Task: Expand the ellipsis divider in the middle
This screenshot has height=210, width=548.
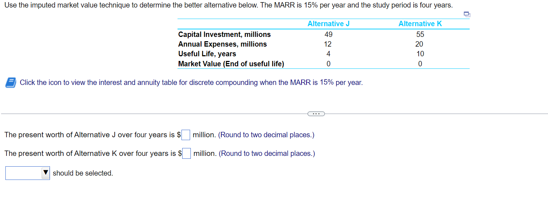Action: click(x=316, y=113)
